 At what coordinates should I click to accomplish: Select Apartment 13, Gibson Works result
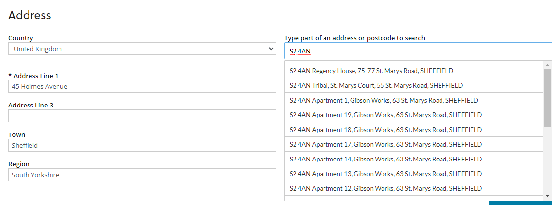[x=385, y=174]
